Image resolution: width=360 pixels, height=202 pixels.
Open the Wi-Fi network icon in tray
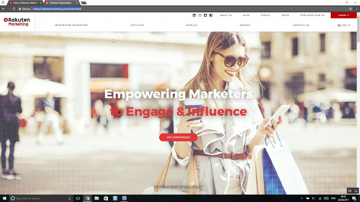[x=320, y=198]
